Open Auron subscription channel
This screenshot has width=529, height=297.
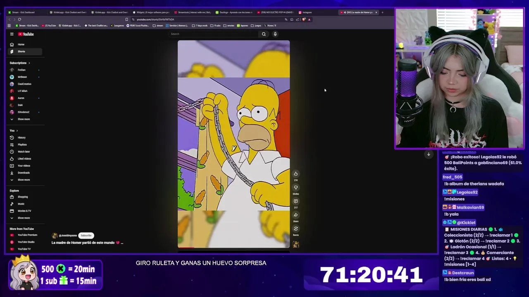25,98
